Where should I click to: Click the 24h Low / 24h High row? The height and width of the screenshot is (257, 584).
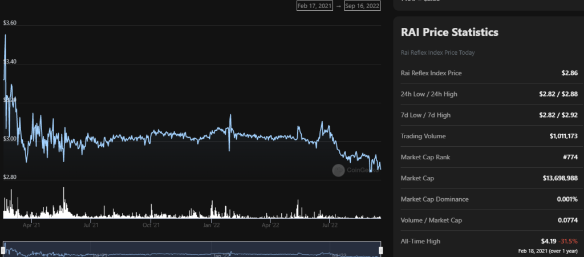[489, 94]
